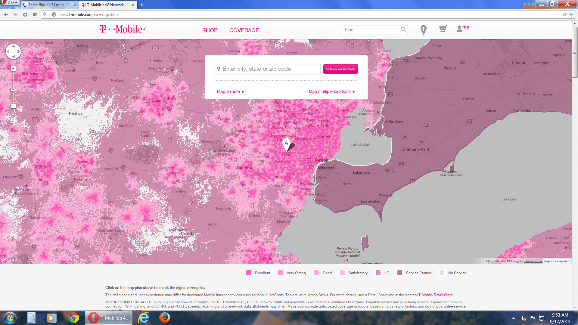
Task: Open Google Chrome from the taskbar
Action: point(73,318)
